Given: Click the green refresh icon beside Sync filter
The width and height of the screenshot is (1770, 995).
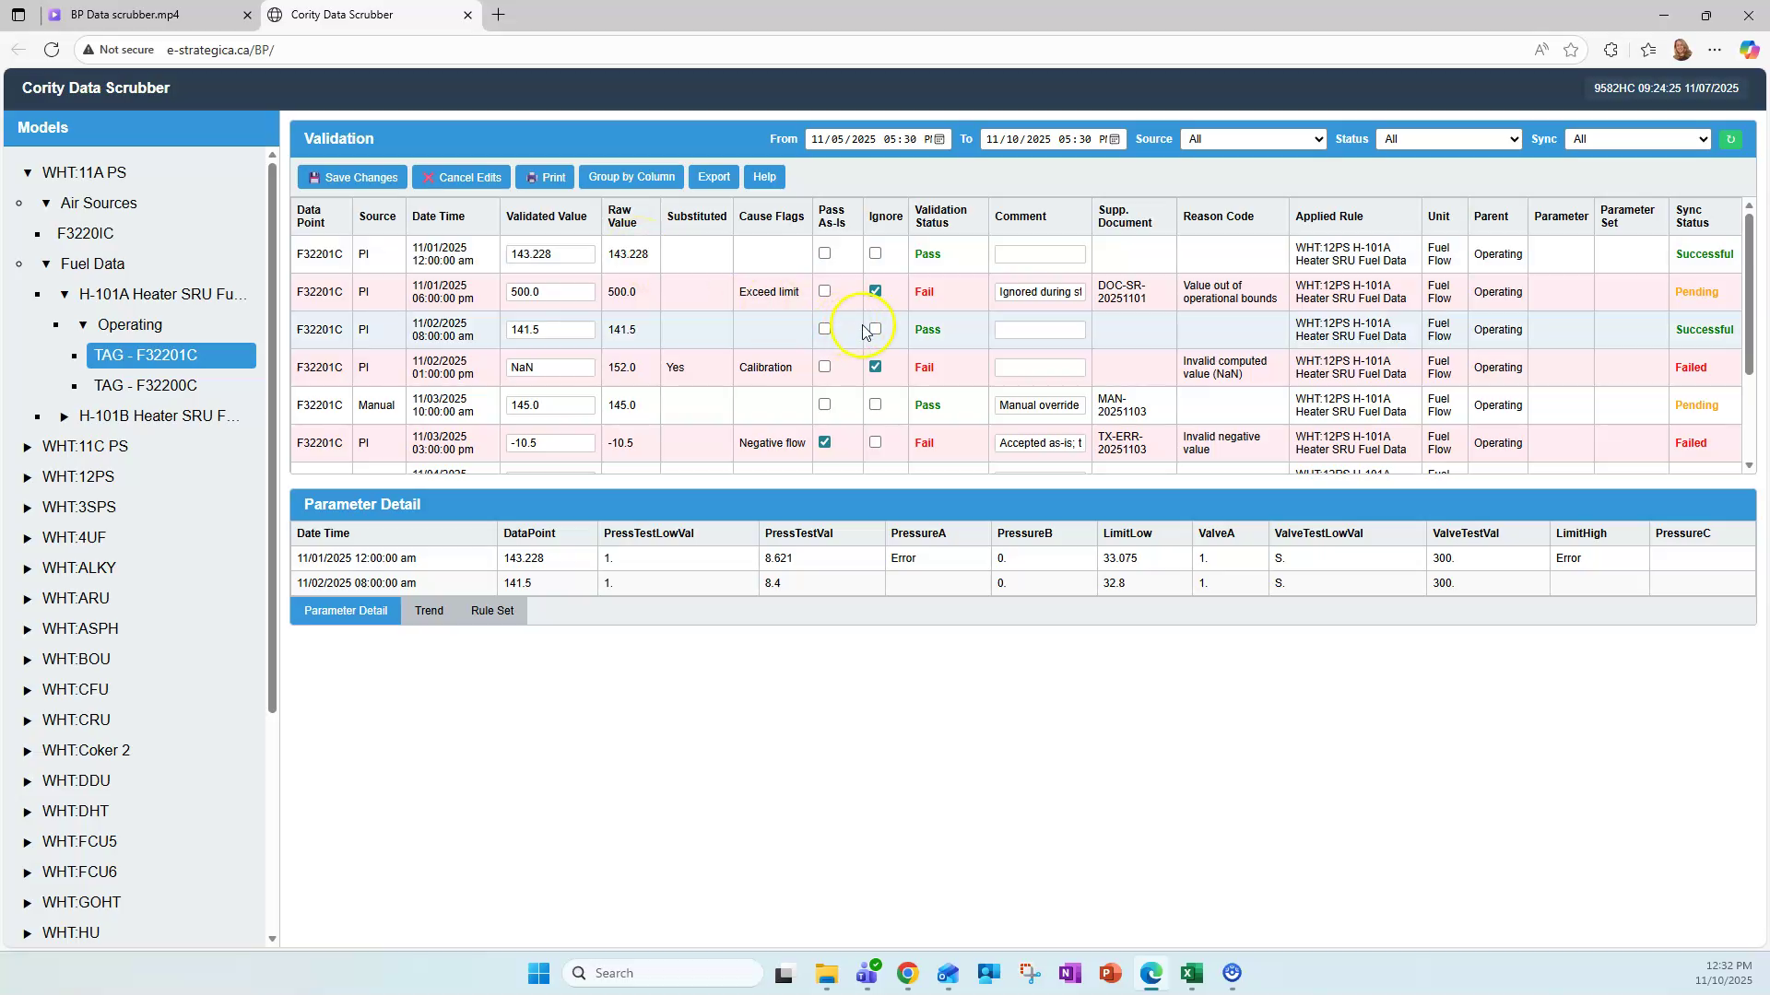Looking at the screenshot, I should click(x=1730, y=139).
